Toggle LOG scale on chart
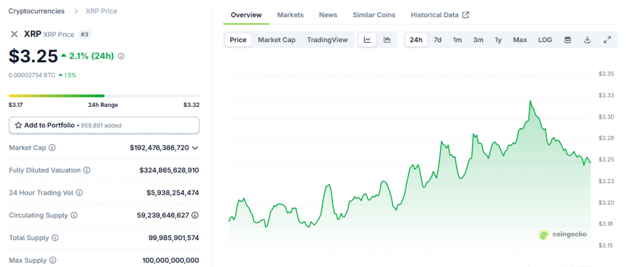The width and height of the screenshot is (626, 267). point(545,40)
